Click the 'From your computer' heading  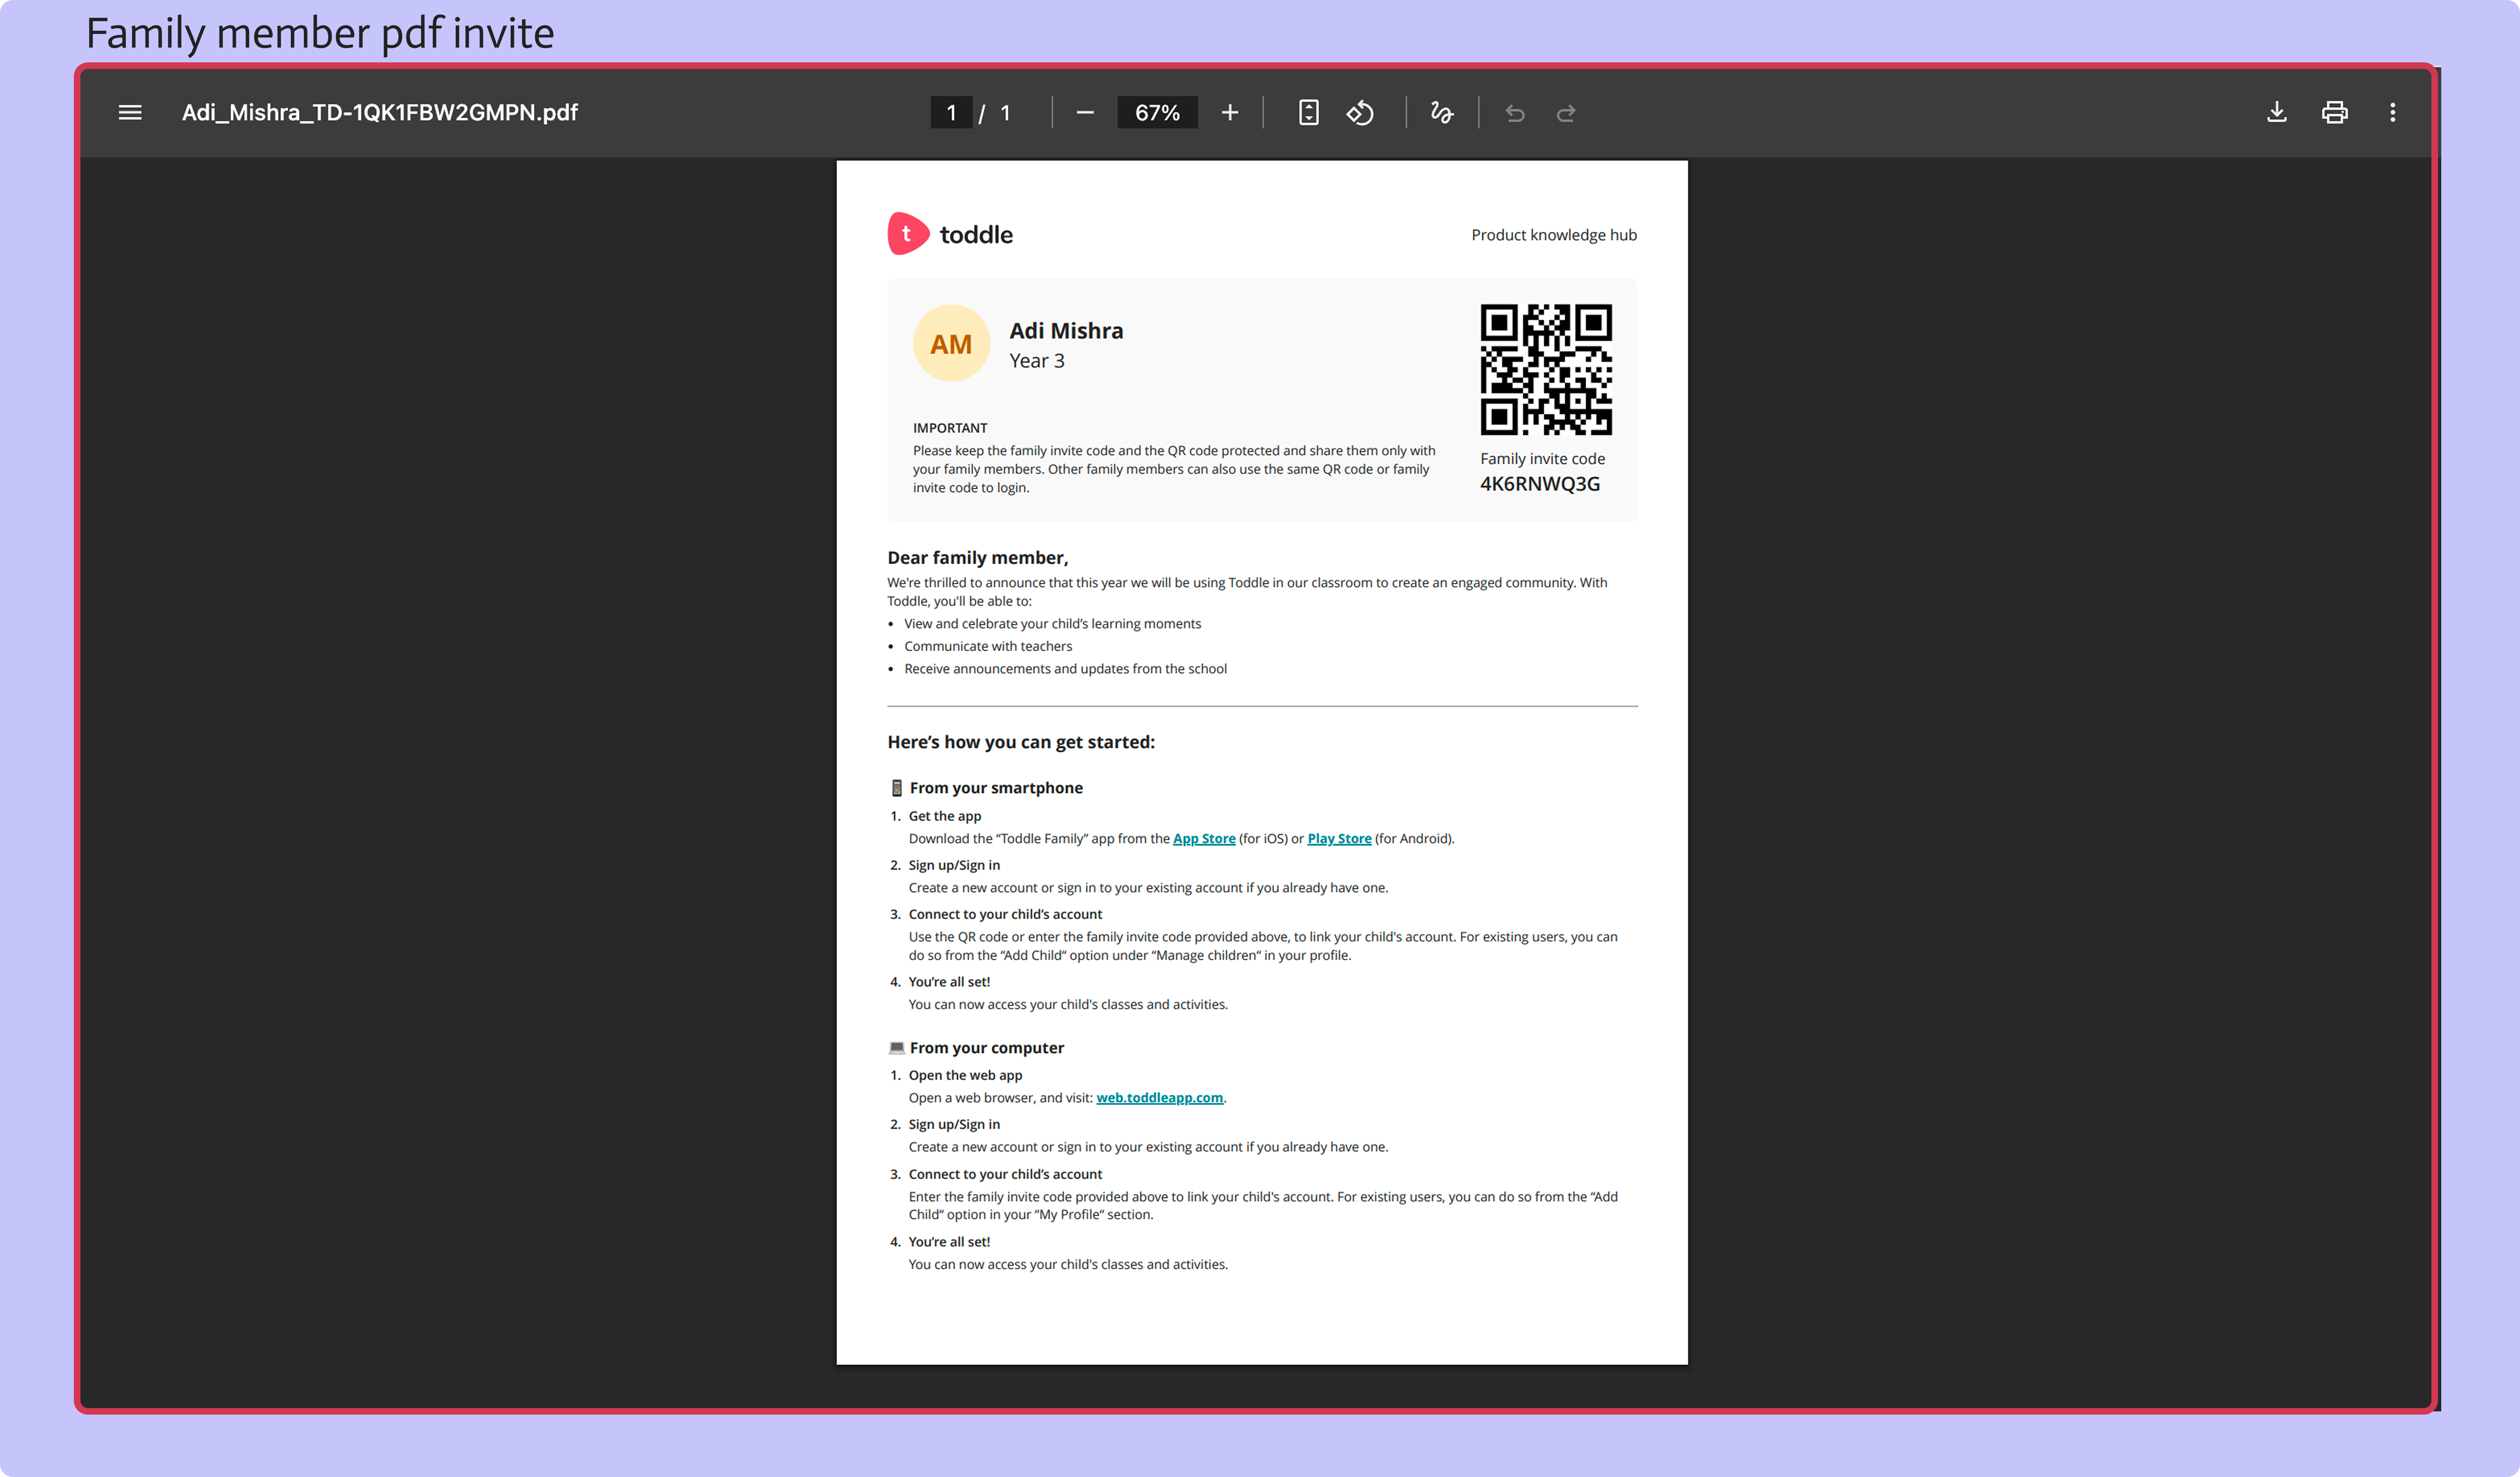(x=987, y=1048)
